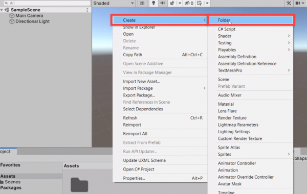The width and height of the screenshot is (307, 194).
Task: Select Open in the context menu
Action: click(128, 34)
